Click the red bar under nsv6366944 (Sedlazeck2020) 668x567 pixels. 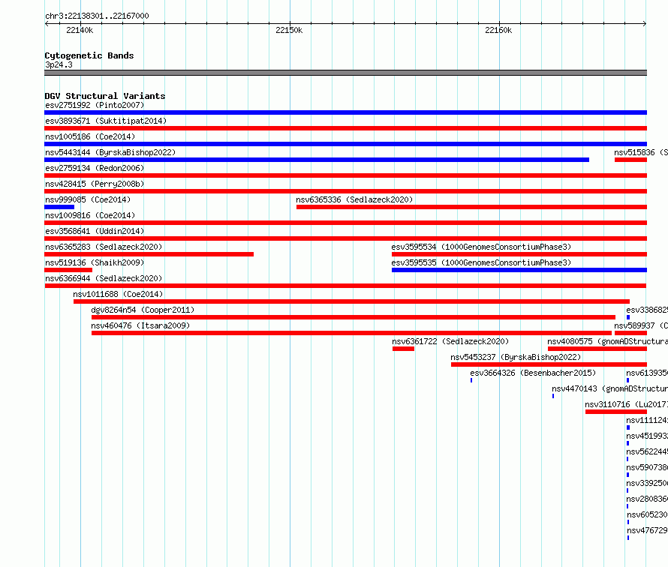click(x=345, y=286)
